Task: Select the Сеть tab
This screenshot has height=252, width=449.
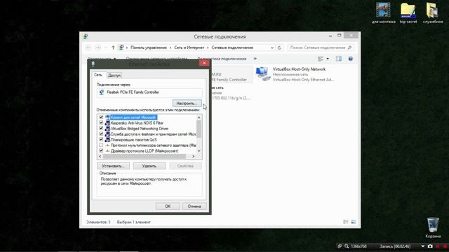Action: (x=98, y=75)
